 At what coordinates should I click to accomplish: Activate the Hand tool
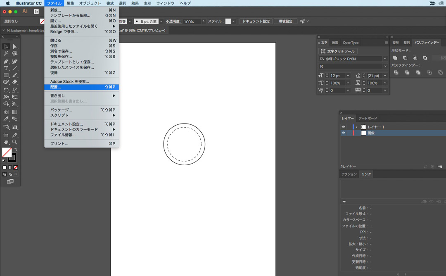click(6, 142)
